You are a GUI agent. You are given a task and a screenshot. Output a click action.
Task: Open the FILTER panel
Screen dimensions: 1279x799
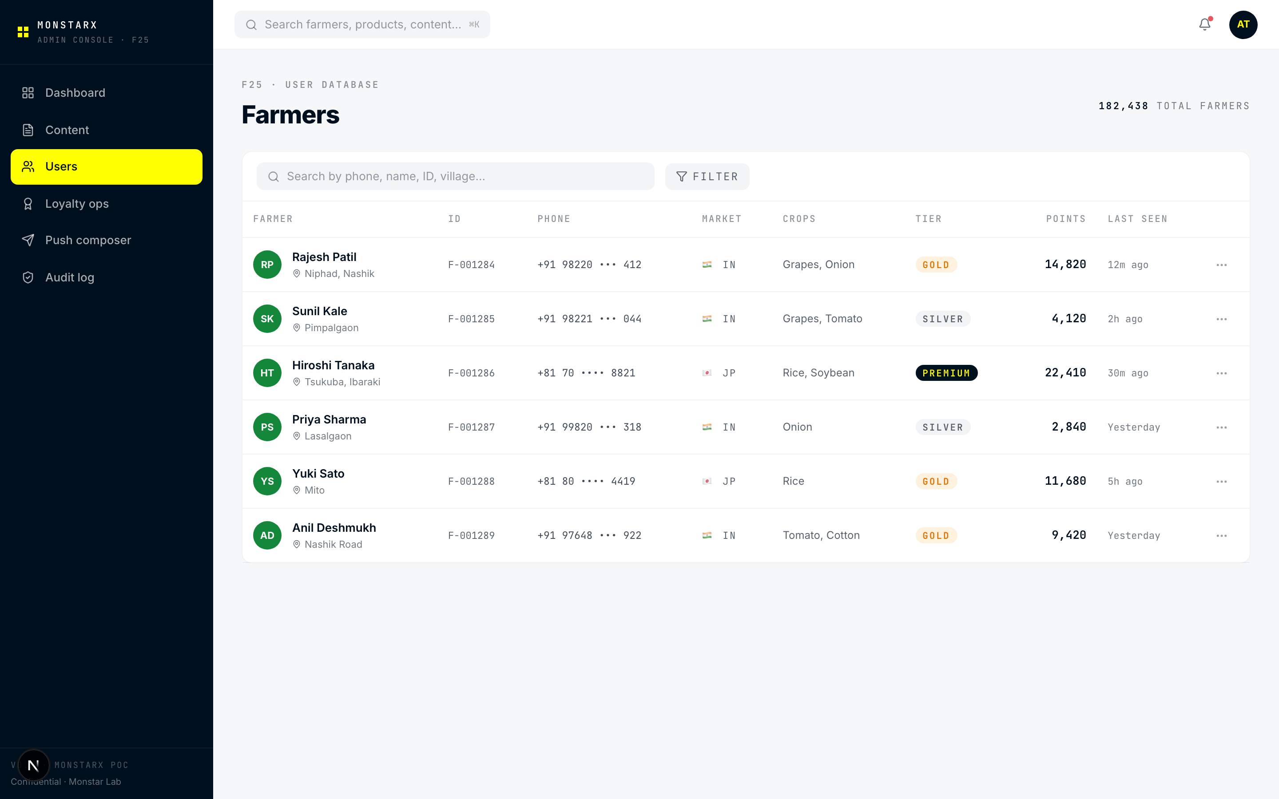point(707,176)
